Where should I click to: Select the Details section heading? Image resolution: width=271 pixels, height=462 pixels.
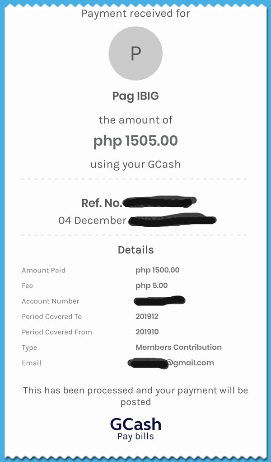(135, 250)
